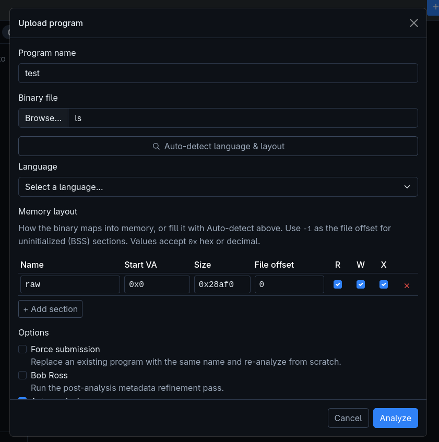Click Browse to choose a binary file
The width and height of the screenshot is (439, 442).
pos(43,118)
